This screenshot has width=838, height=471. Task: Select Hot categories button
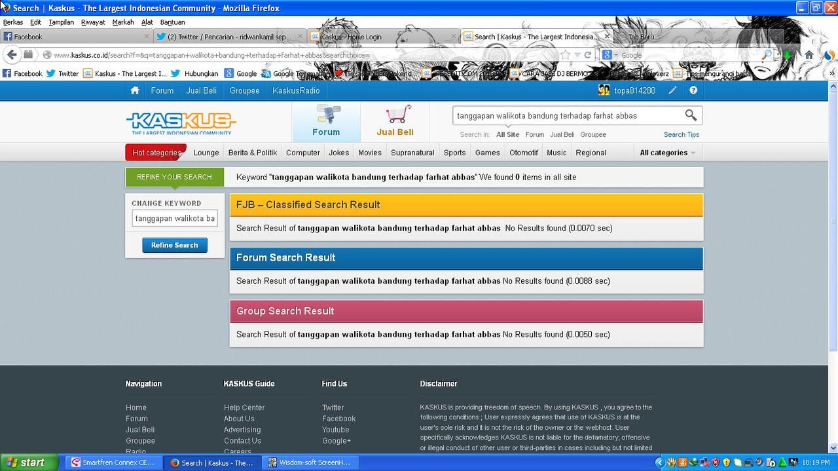(156, 153)
